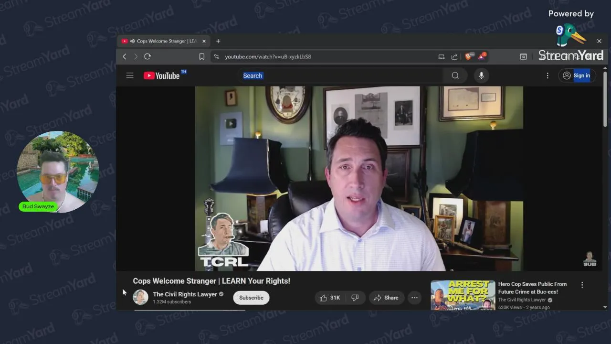View site information icon in address bar
611x344 pixels.
(x=217, y=56)
